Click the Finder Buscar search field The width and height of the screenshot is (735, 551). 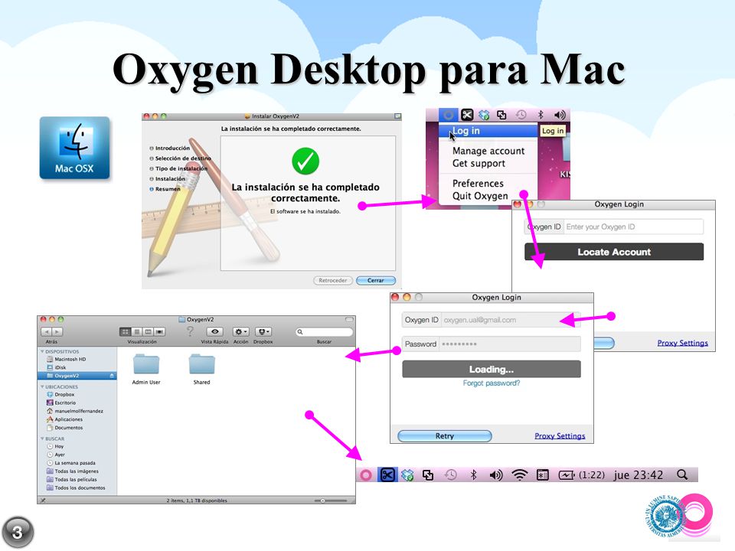click(x=324, y=331)
